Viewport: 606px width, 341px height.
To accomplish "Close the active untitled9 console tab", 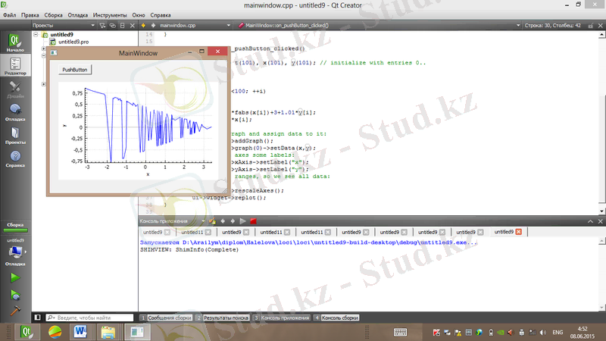I will [519, 232].
